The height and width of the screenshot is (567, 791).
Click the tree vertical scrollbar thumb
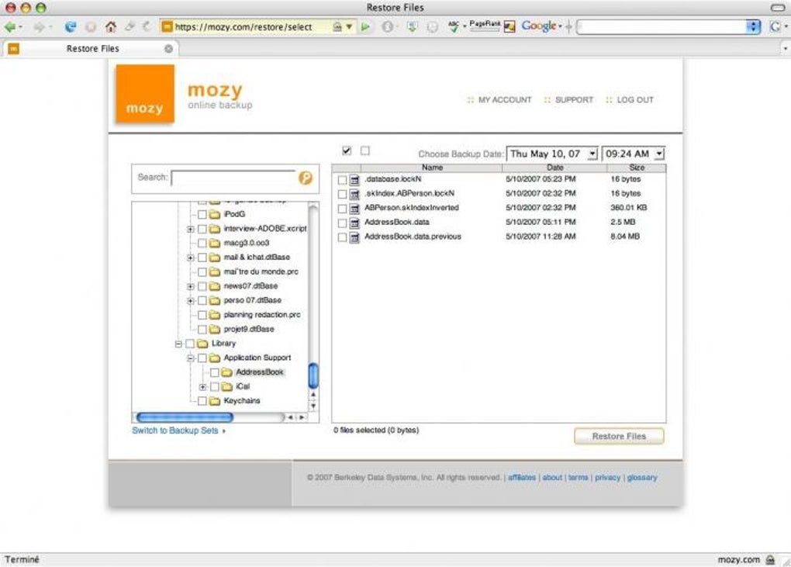pyautogui.click(x=313, y=376)
